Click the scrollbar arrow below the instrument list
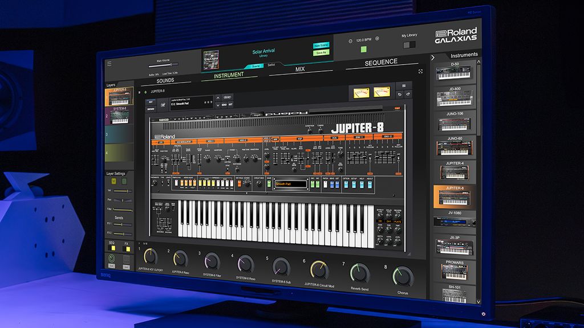 [478, 302]
